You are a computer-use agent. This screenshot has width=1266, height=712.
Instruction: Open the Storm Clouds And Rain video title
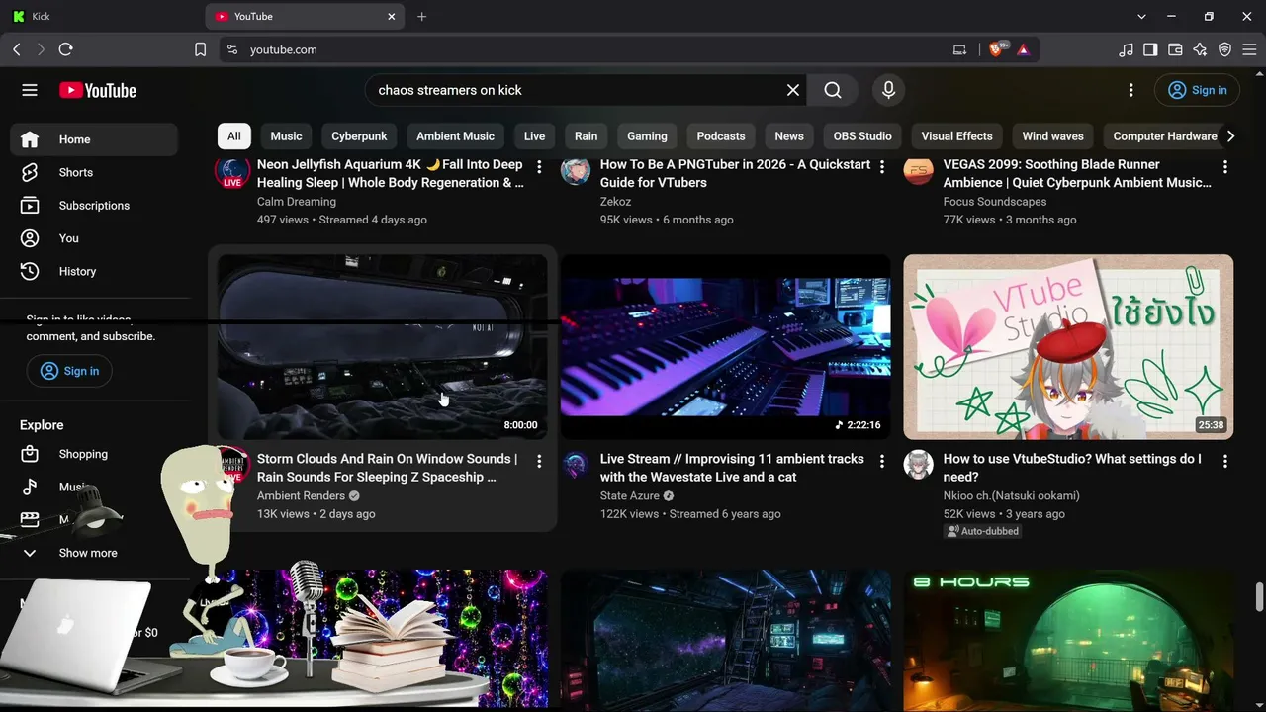point(387,468)
